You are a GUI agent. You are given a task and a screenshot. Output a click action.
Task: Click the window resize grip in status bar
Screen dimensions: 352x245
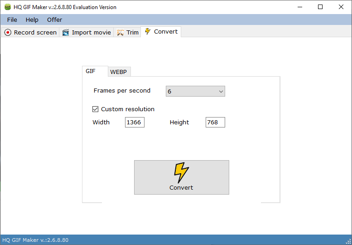[348, 241]
